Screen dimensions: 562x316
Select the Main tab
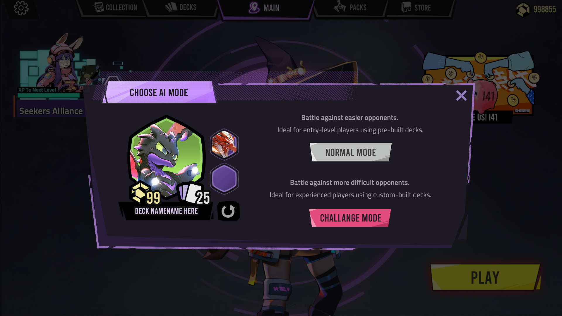[265, 8]
